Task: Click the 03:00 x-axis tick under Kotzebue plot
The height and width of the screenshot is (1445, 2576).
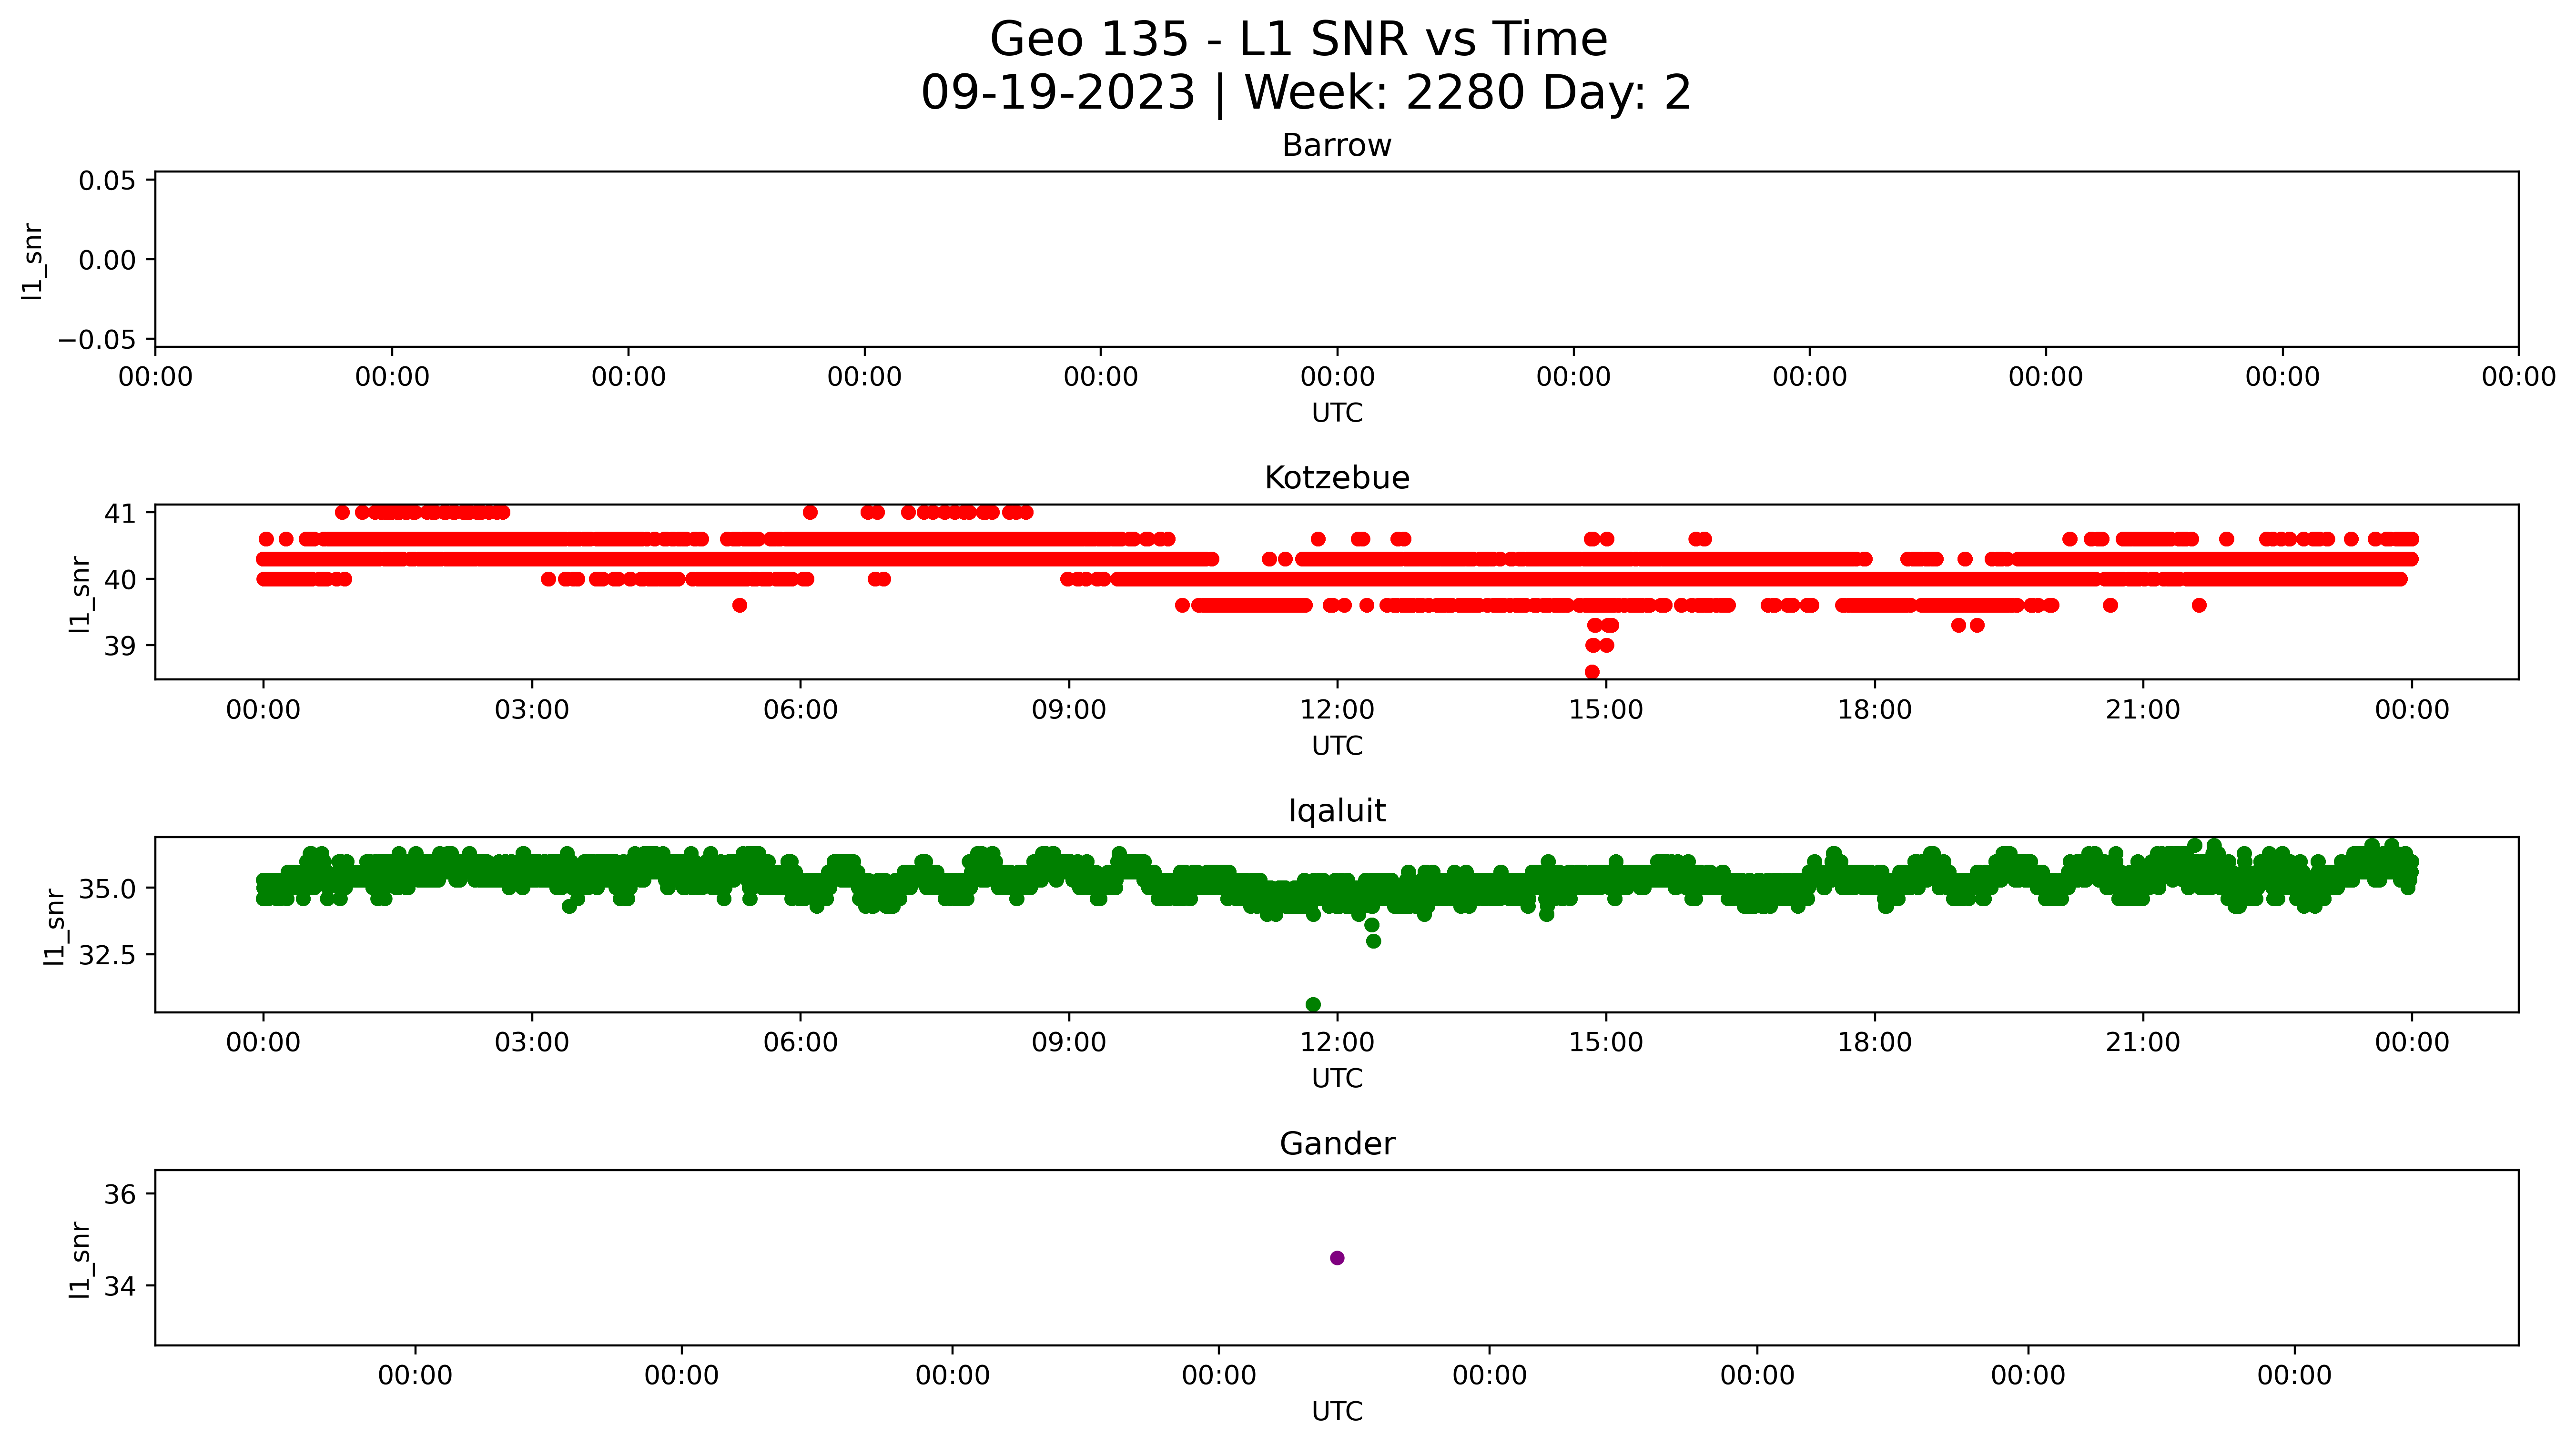Action: (x=532, y=710)
